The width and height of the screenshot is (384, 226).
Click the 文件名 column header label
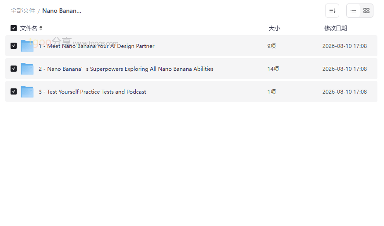tap(29, 28)
